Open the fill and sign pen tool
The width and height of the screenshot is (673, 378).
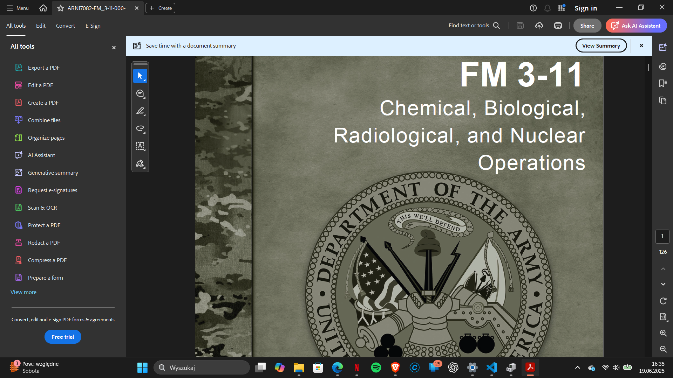(x=140, y=163)
